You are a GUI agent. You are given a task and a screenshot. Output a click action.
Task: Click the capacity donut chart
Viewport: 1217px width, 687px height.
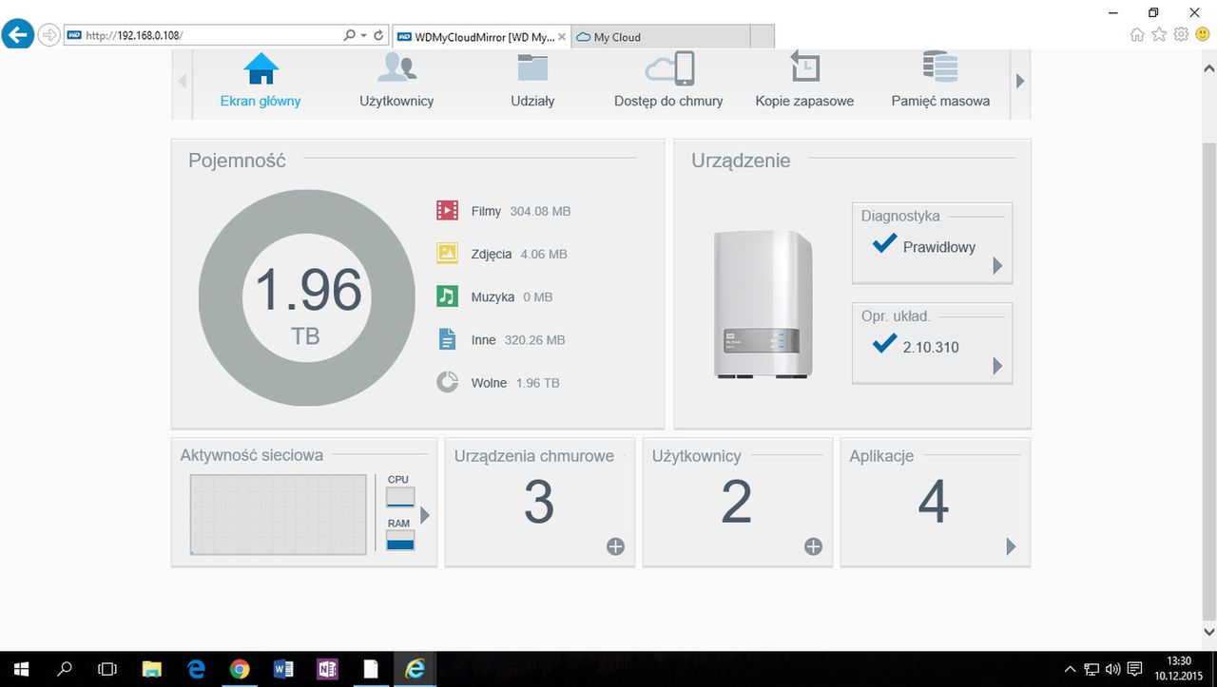(307, 297)
